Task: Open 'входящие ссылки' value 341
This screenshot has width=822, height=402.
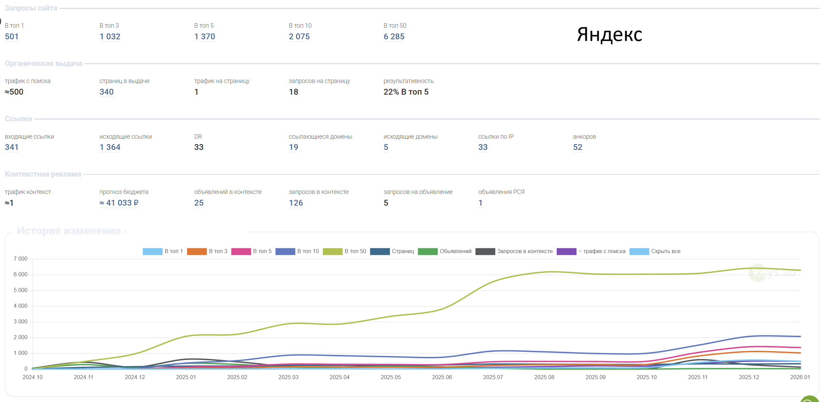Action: pos(12,147)
